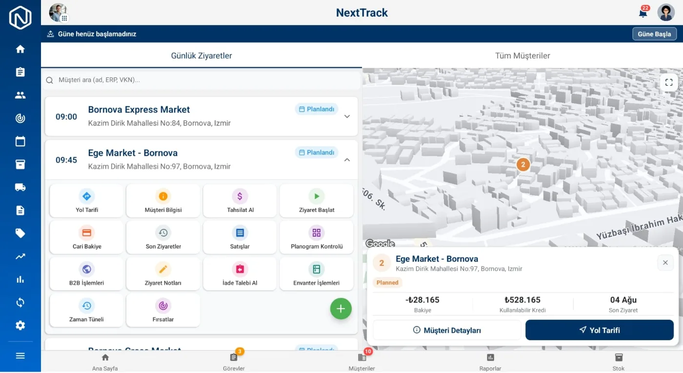Click the NextTrack logo at the sidebar top

(x=20, y=18)
